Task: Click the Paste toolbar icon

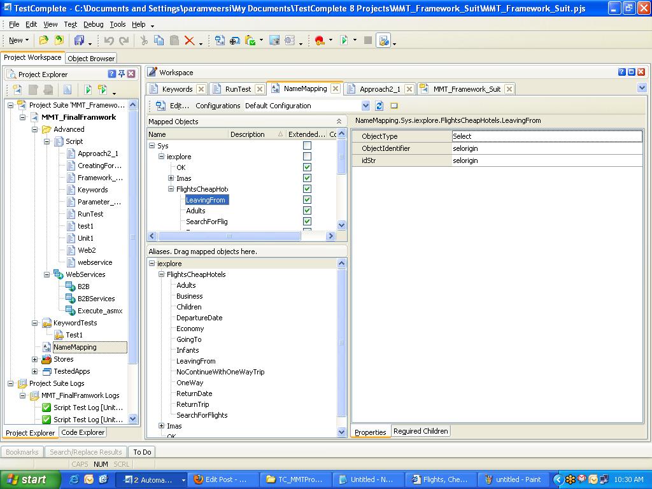Action: click(x=174, y=40)
